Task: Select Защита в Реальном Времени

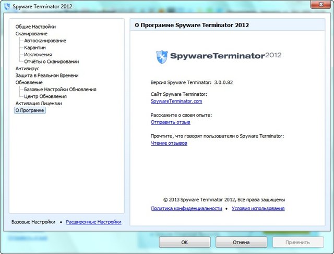Action: coord(47,75)
